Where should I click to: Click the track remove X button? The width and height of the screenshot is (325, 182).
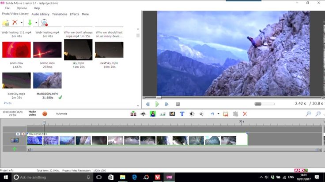(x=23, y=134)
